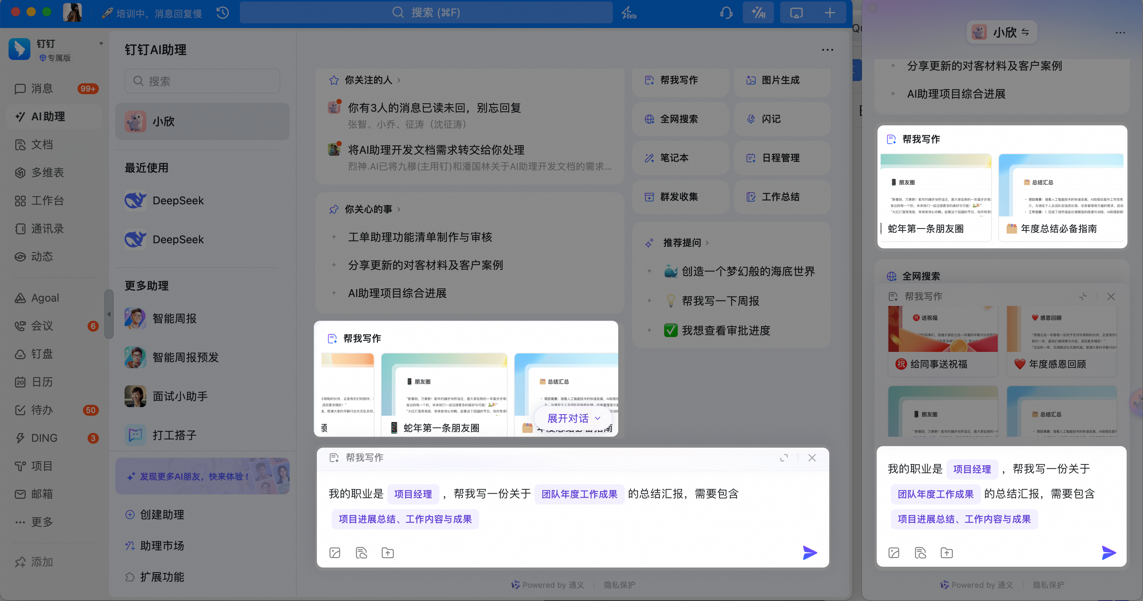Image resolution: width=1143 pixels, height=601 pixels.
Task: Open 钉盘 in the left sidebar
Action: click(x=55, y=354)
